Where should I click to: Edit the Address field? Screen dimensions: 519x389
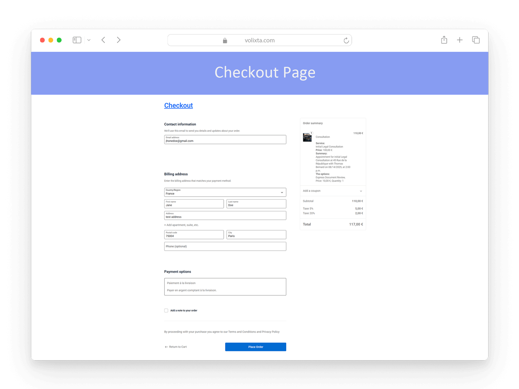tap(225, 215)
